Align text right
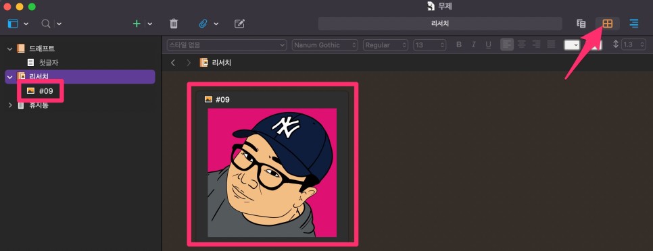 pyautogui.click(x=537, y=45)
